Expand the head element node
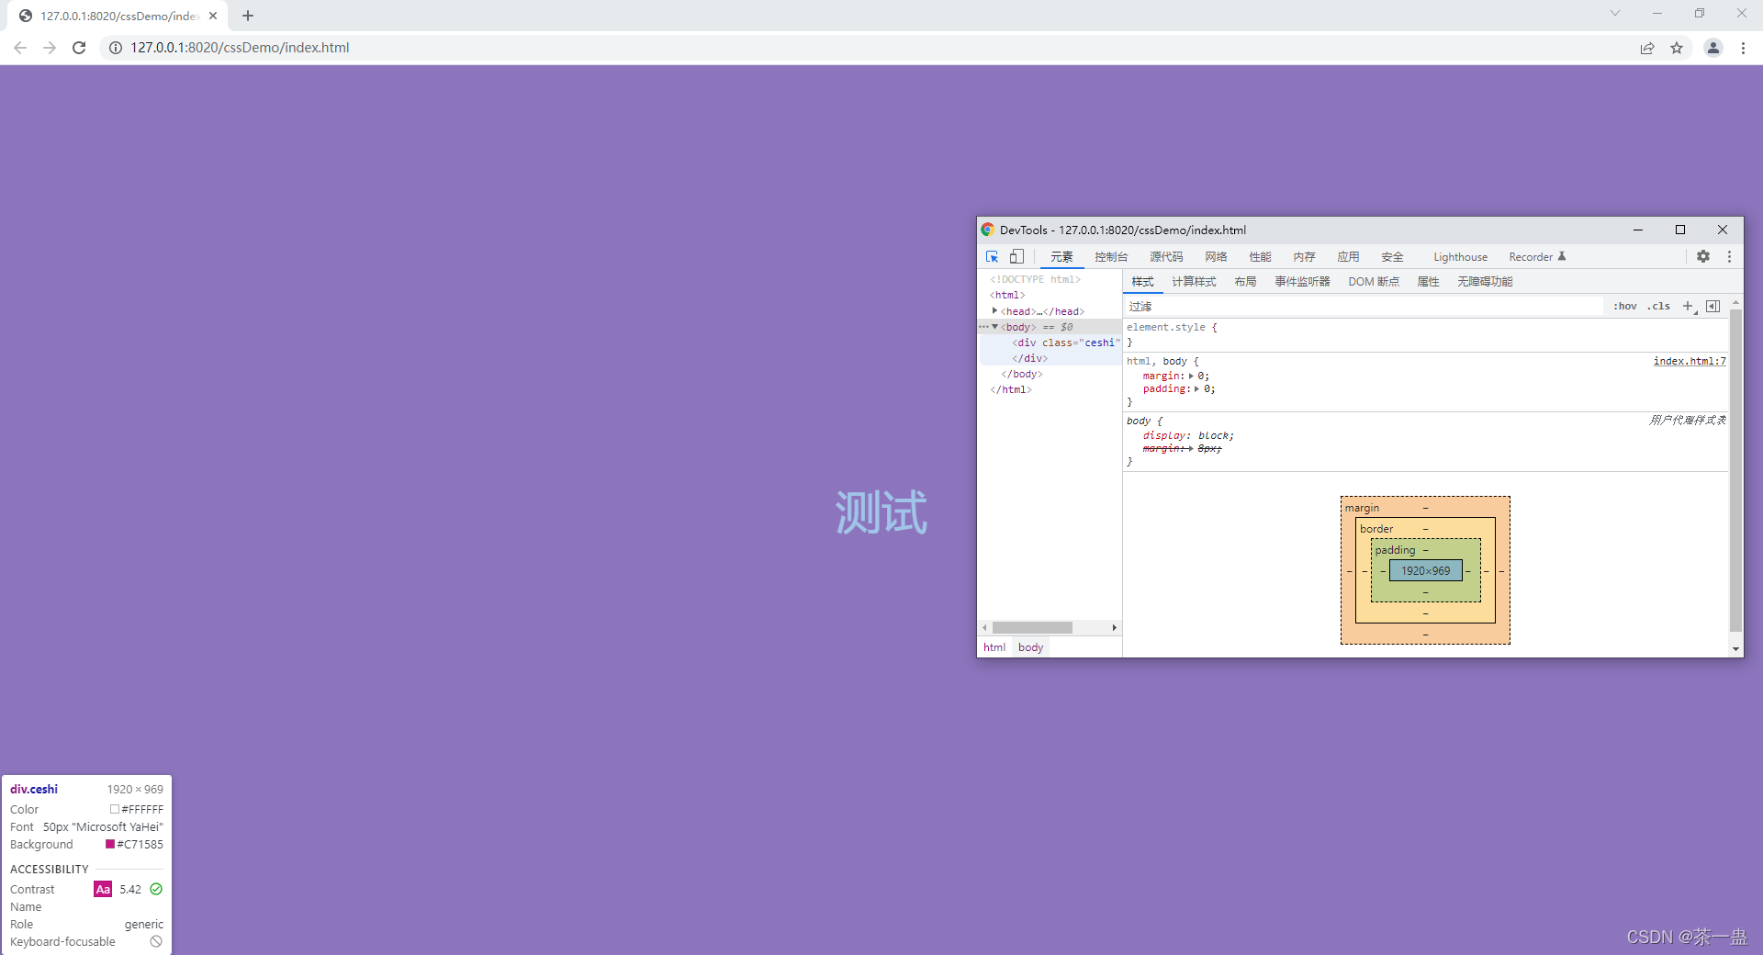The width and height of the screenshot is (1763, 955). click(994, 311)
